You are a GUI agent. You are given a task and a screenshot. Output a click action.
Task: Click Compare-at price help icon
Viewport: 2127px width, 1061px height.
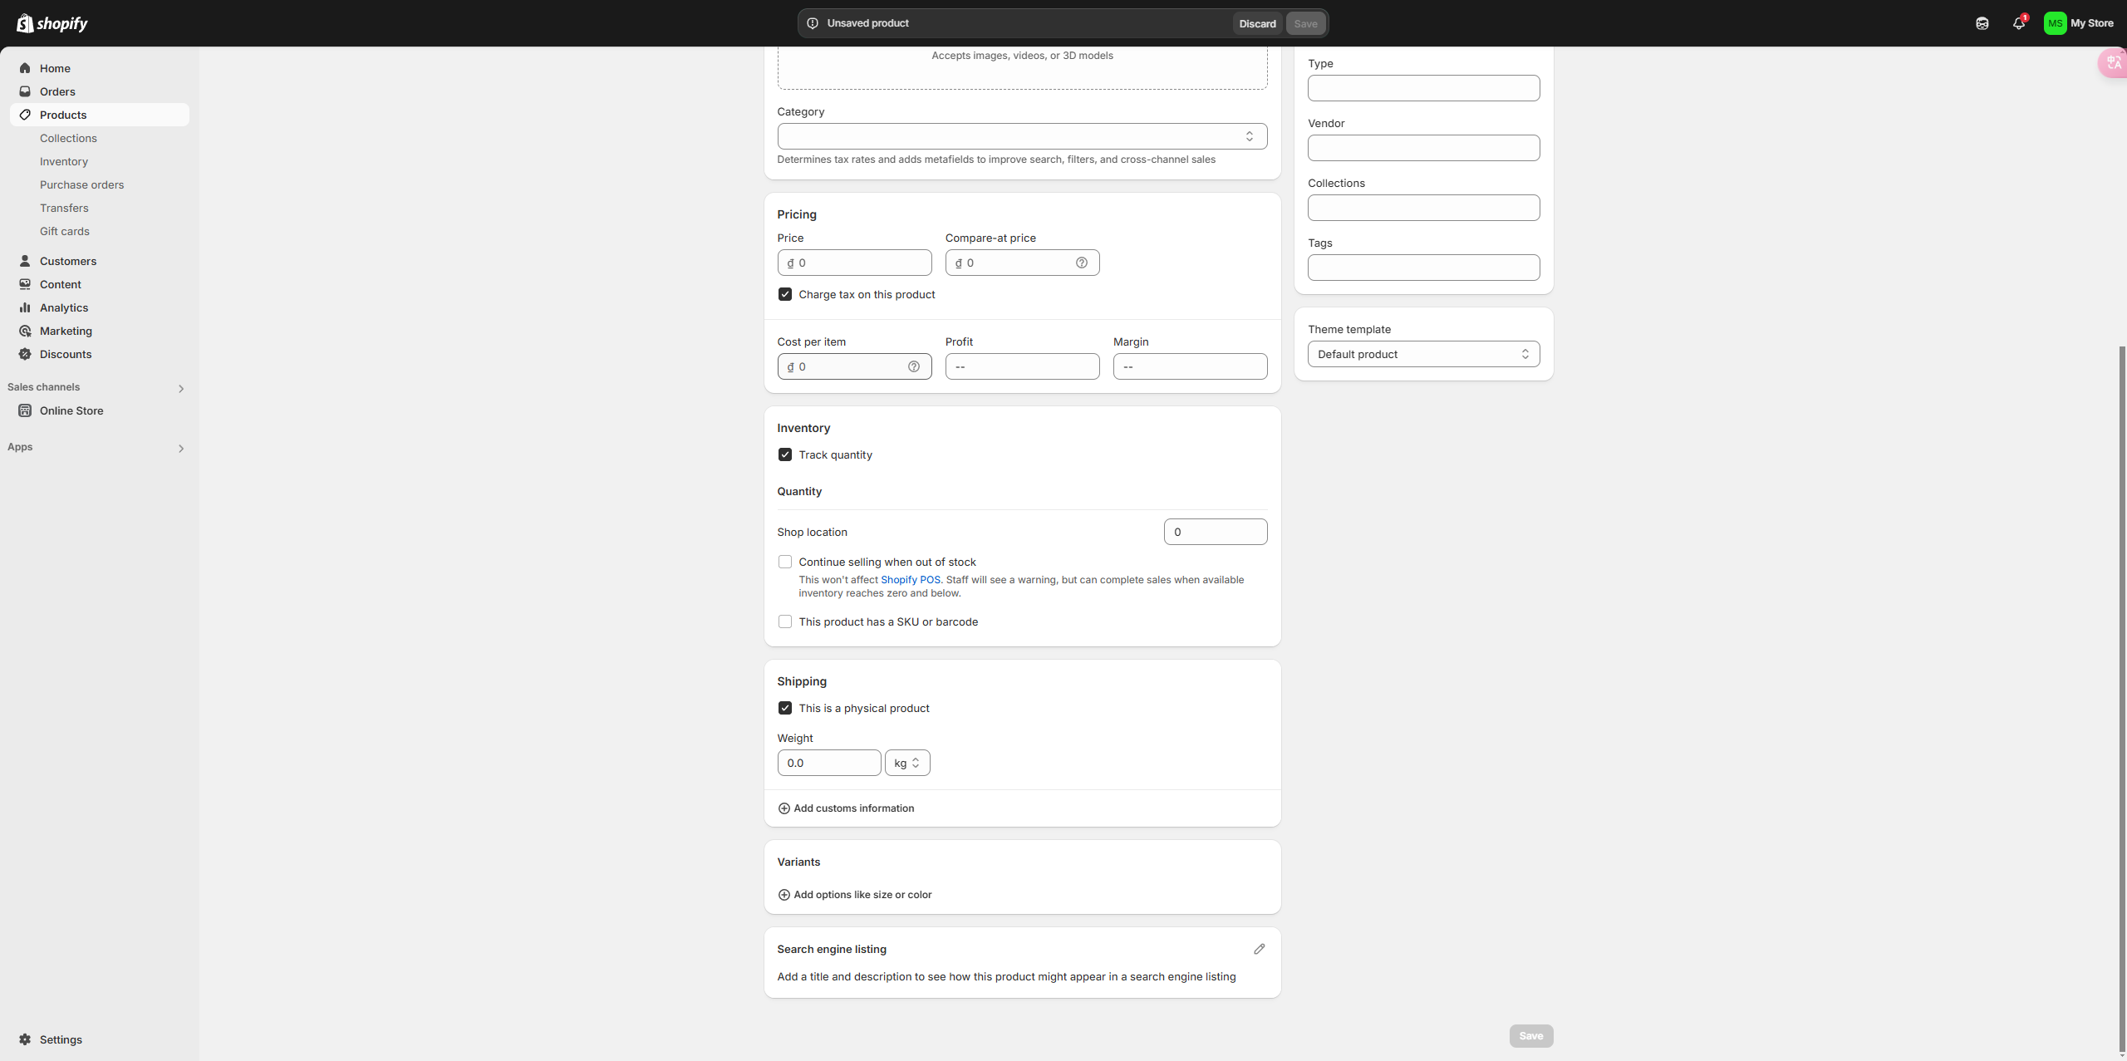[x=1081, y=263]
